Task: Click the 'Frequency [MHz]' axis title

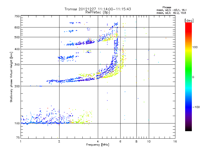Action: click(x=98, y=145)
